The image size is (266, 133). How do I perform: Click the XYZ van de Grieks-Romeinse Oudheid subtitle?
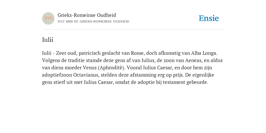tap(94, 22)
